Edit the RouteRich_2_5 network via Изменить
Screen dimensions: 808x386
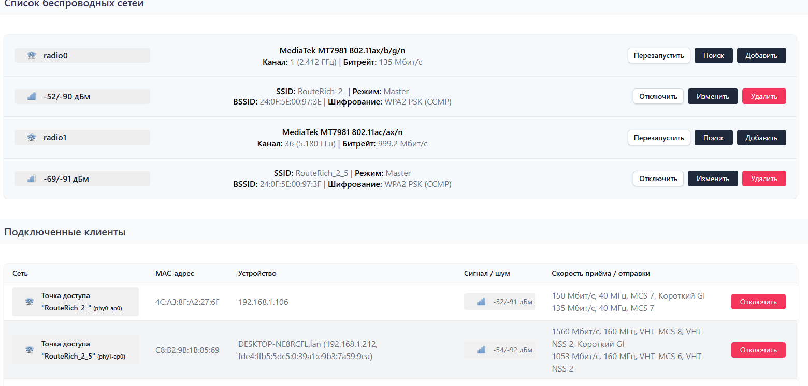coord(713,179)
